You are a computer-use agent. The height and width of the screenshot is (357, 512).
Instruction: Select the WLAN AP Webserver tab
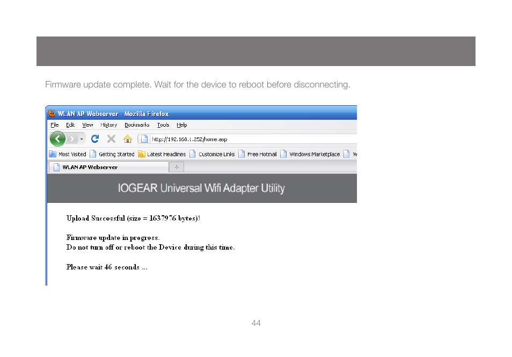pos(108,167)
